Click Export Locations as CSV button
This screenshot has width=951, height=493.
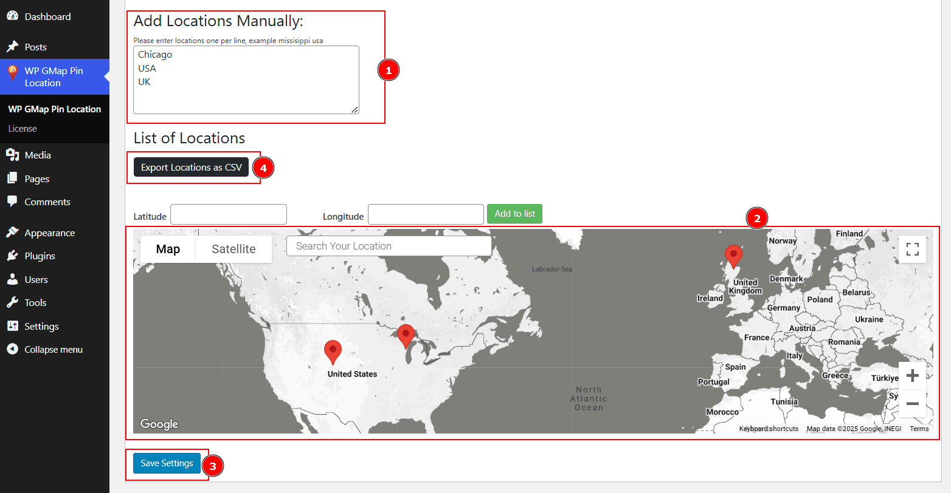click(x=192, y=168)
